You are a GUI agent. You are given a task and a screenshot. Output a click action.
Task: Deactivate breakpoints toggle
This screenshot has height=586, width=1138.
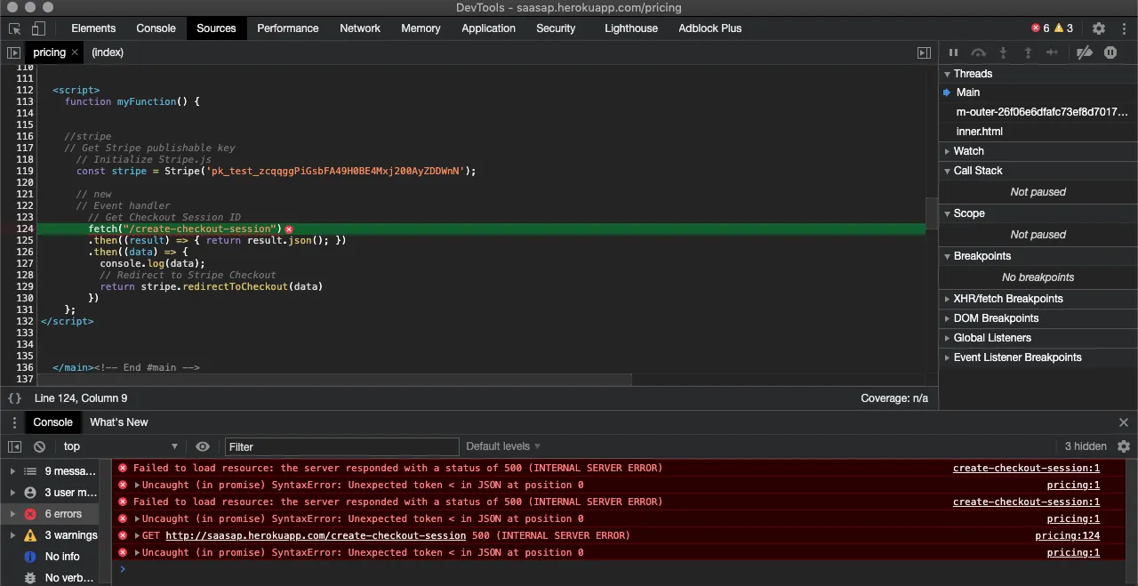[x=1084, y=52]
